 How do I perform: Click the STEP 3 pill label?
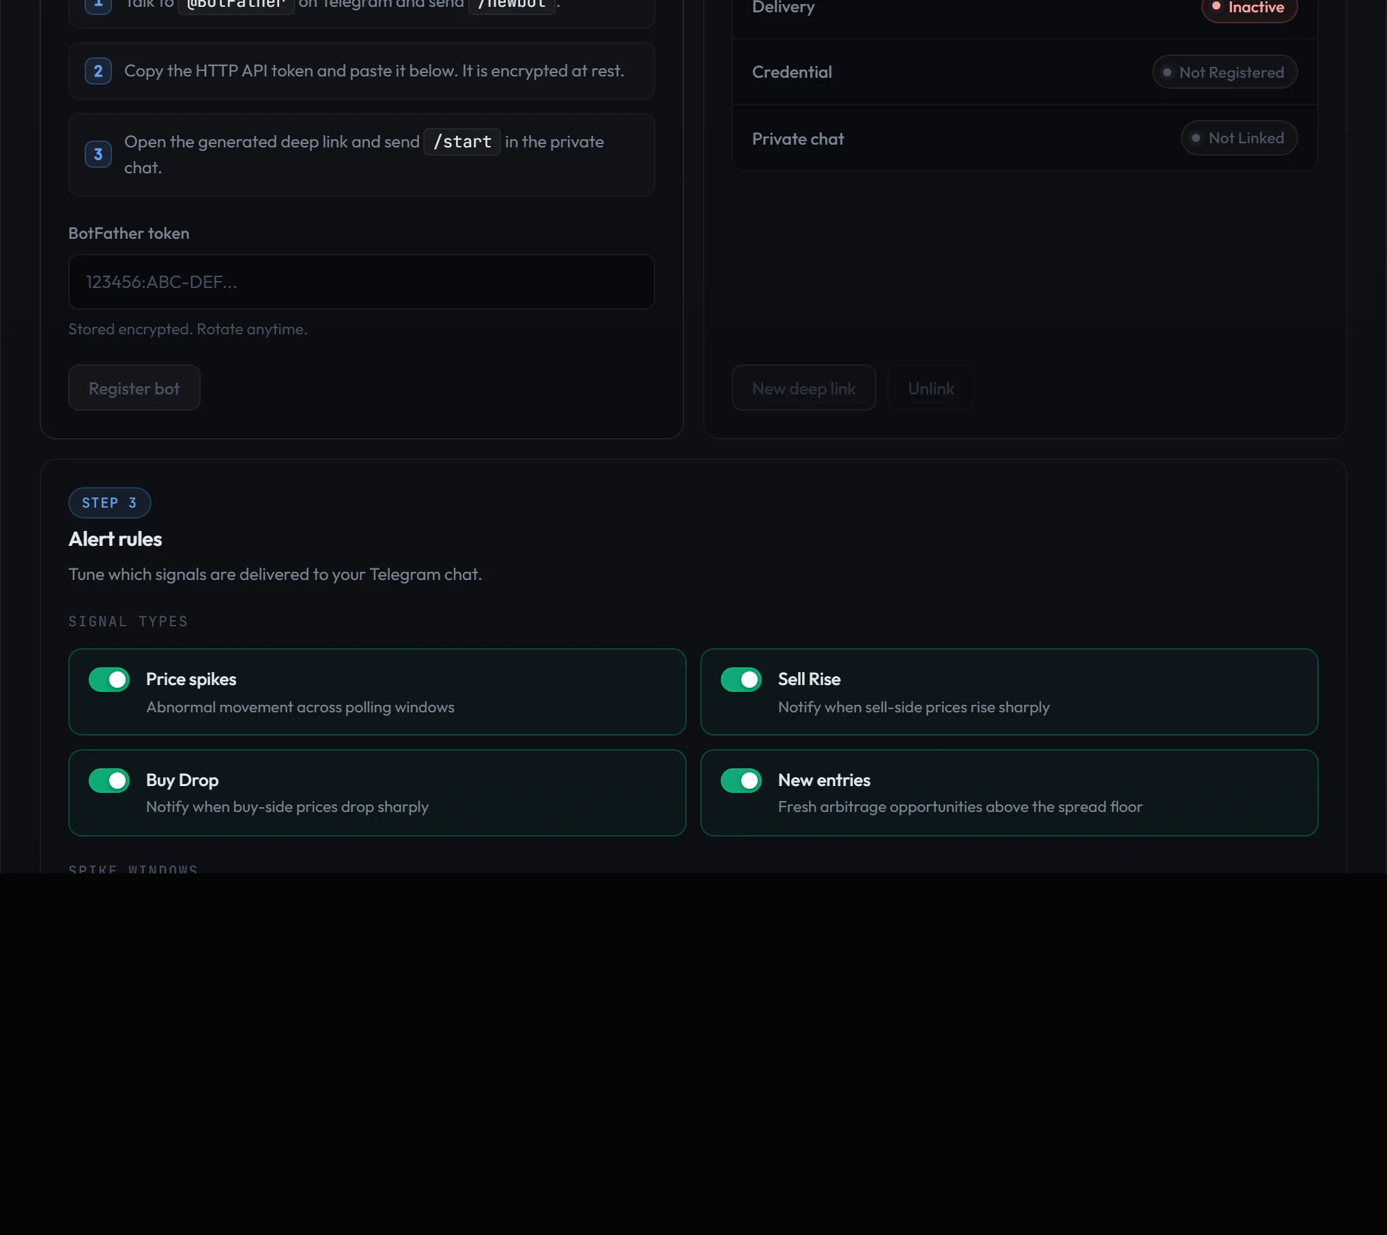(109, 503)
